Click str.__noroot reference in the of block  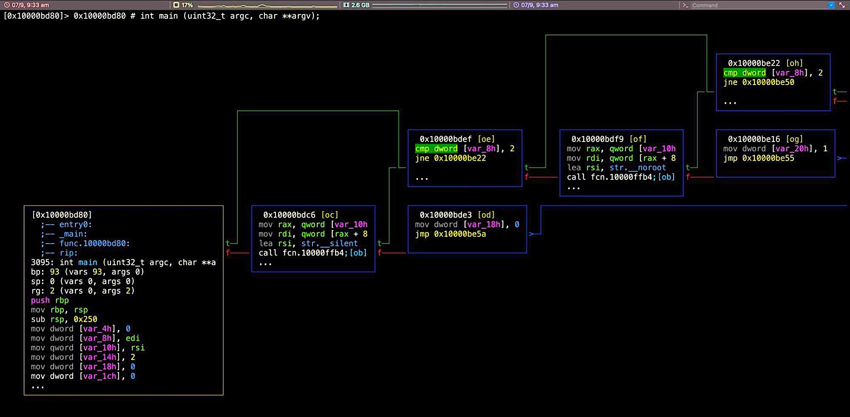click(x=638, y=168)
